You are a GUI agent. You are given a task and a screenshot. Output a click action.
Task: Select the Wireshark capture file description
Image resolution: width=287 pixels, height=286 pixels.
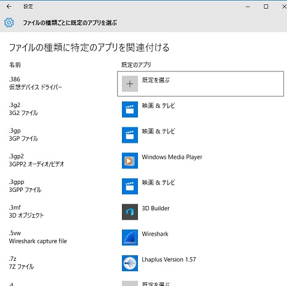[x=38, y=241]
